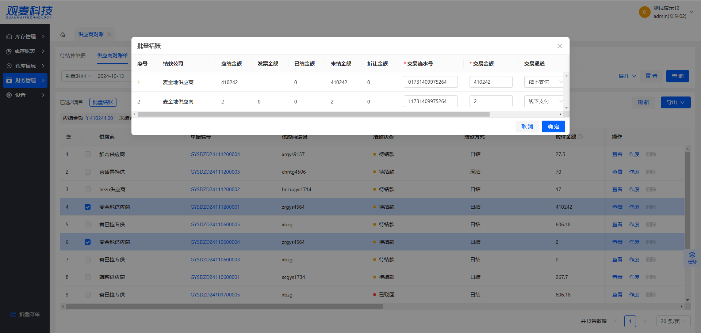Select 财务管理 in the sidebar

click(x=25, y=80)
